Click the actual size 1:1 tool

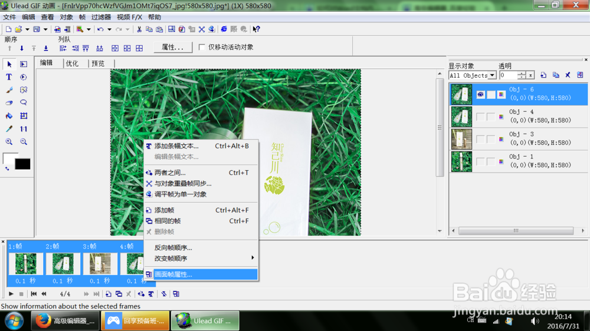(x=24, y=129)
